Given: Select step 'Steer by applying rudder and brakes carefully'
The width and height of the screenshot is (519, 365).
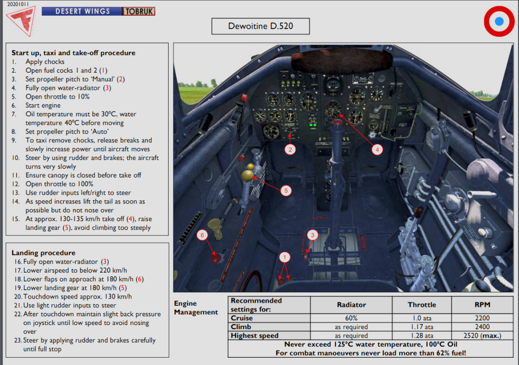Looking at the screenshot, I should [85, 344].
